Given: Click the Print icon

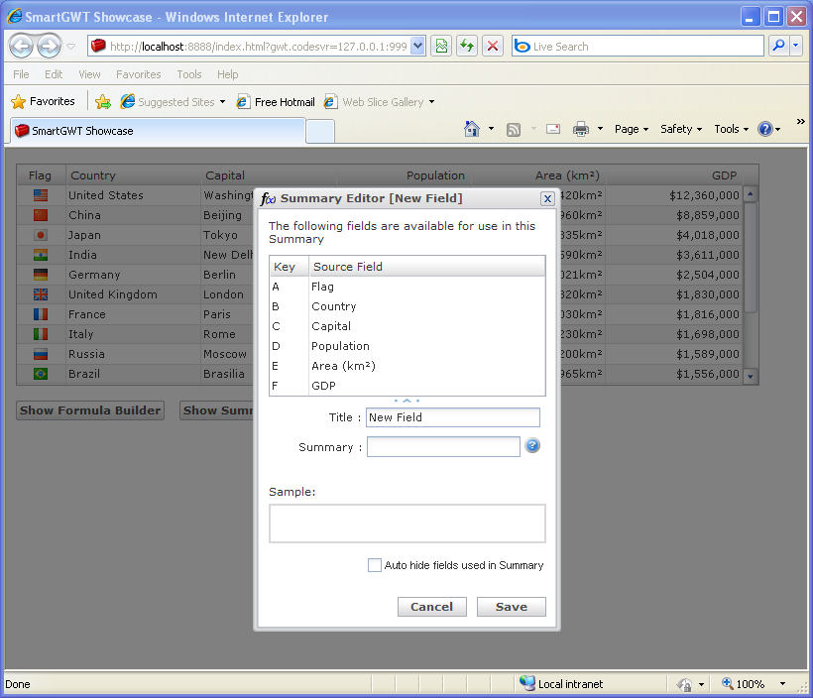Looking at the screenshot, I should pyautogui.click(x=581, y=129).
